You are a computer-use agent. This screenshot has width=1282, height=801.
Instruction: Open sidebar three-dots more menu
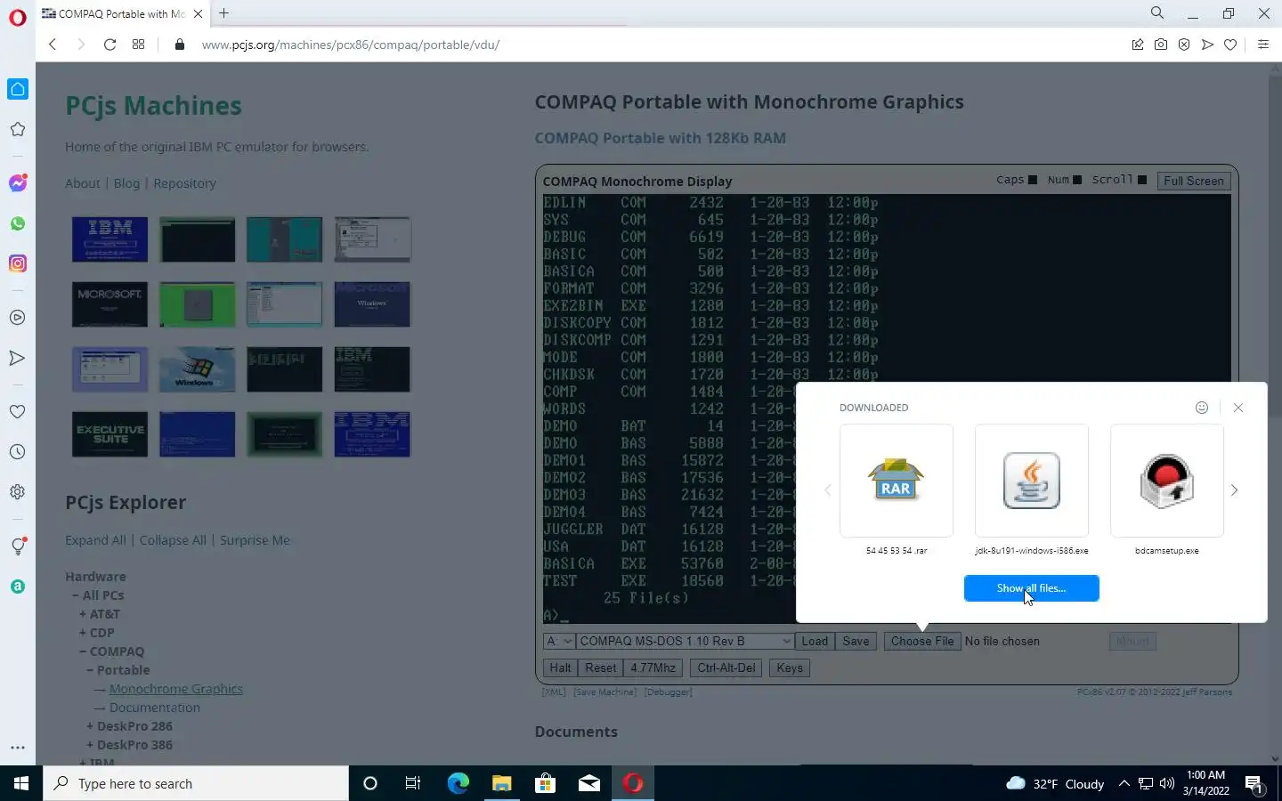point(18,748)
